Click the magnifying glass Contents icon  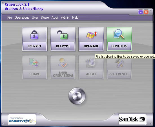[119, 34]
